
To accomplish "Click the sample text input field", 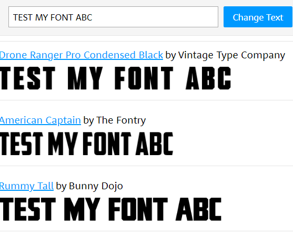I will click(113, 17).
